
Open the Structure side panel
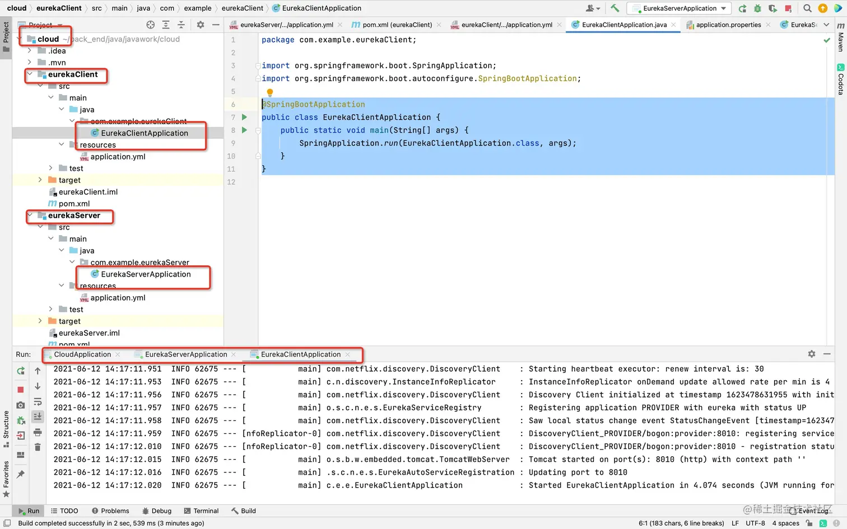point(6,429)
